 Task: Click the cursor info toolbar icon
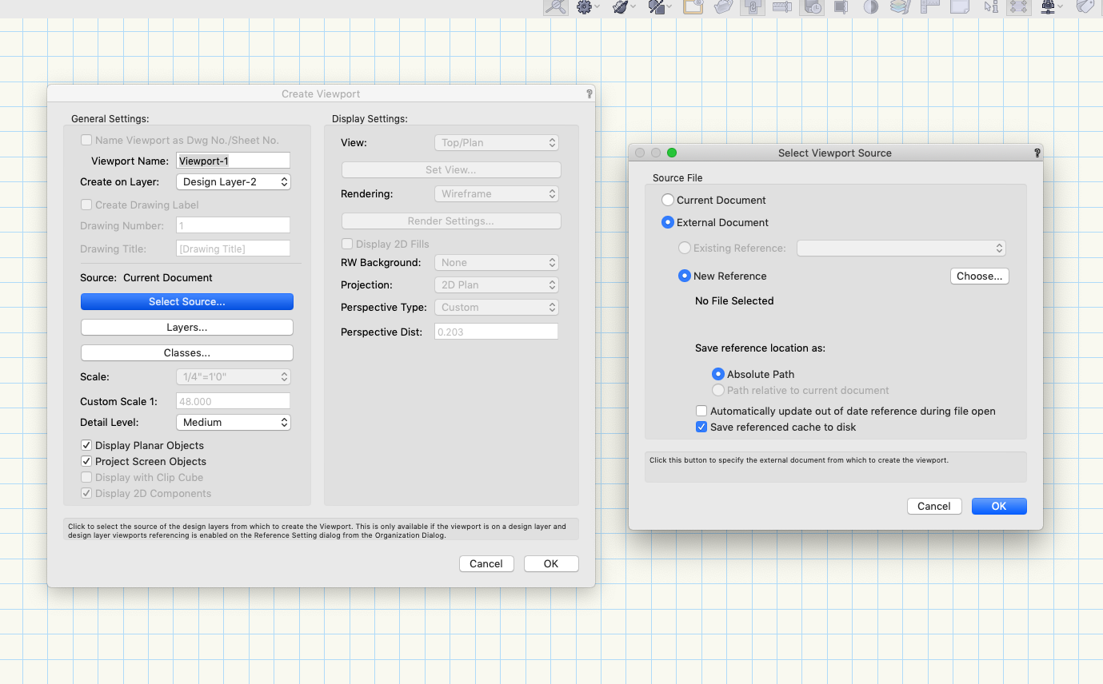point(991,7)
